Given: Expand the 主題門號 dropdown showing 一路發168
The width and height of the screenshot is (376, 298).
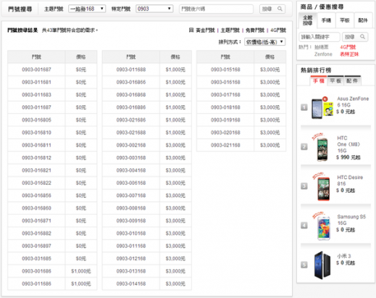Looking at the screenshot, I should point(87,9).
